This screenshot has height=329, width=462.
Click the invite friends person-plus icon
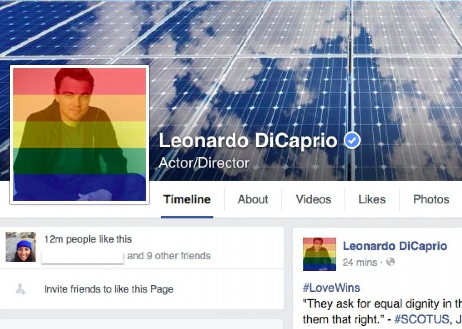pyautogui.click(x=20, y=289)
